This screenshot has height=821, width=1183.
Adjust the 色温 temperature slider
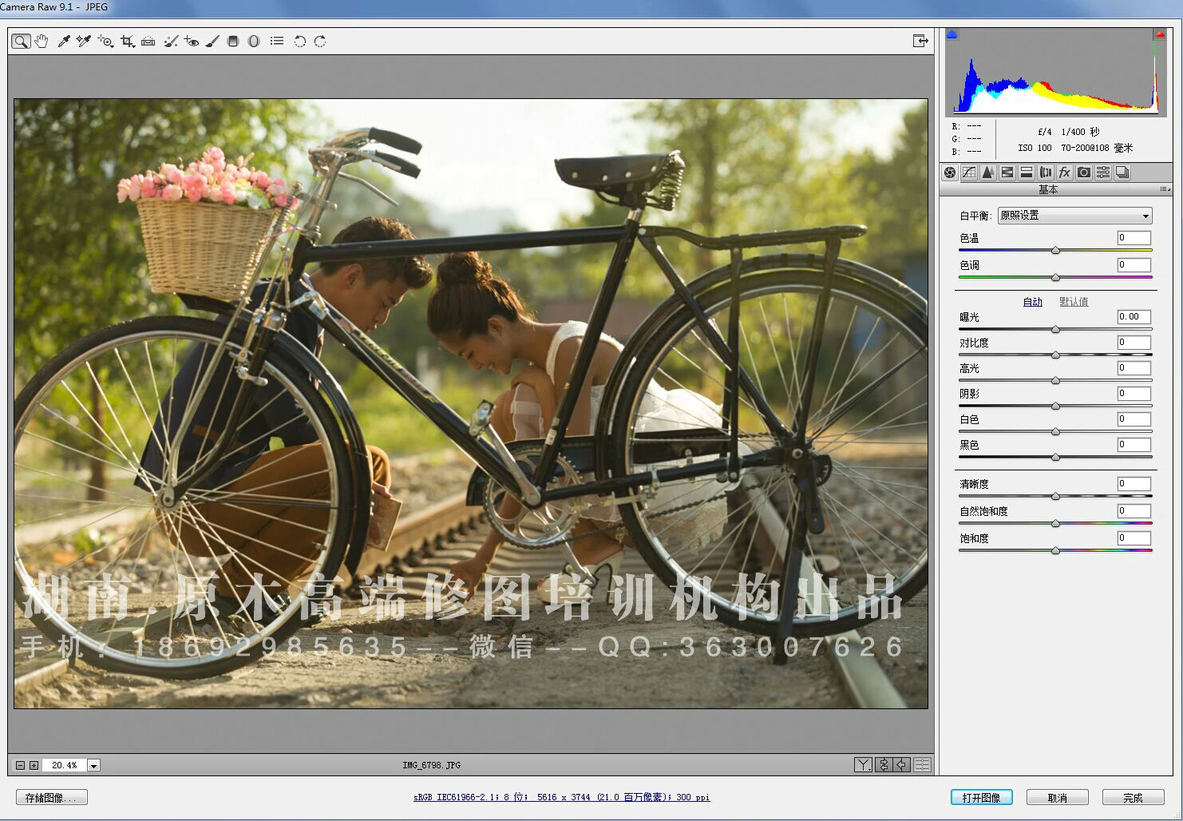point(1055,251)
